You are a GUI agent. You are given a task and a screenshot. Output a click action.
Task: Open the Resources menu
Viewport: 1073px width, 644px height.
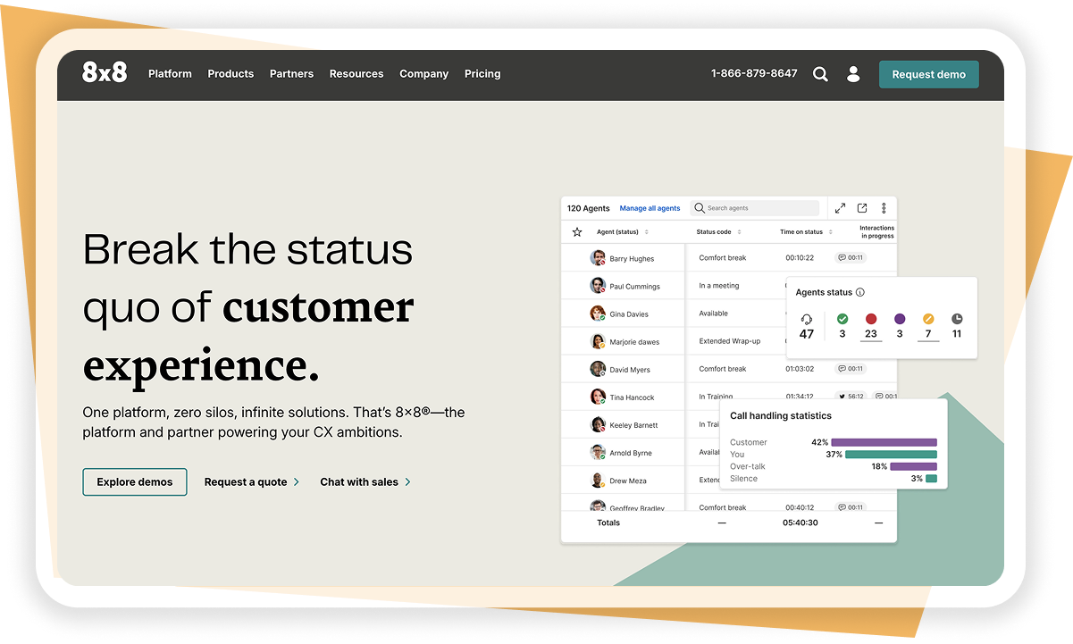point(356,74)
